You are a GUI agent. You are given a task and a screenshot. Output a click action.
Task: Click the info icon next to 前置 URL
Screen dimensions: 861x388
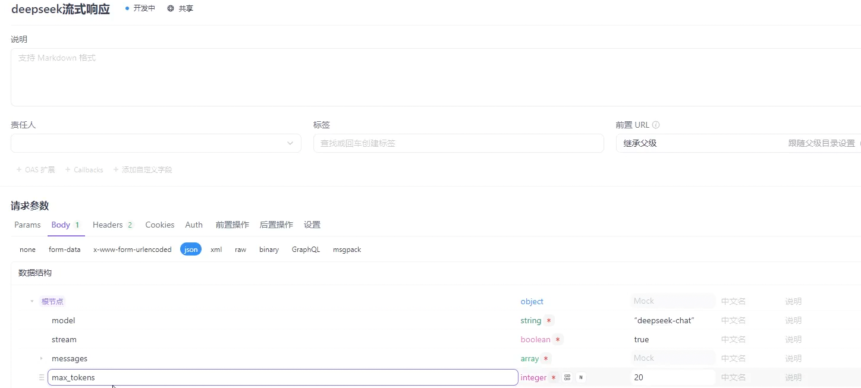656,125
